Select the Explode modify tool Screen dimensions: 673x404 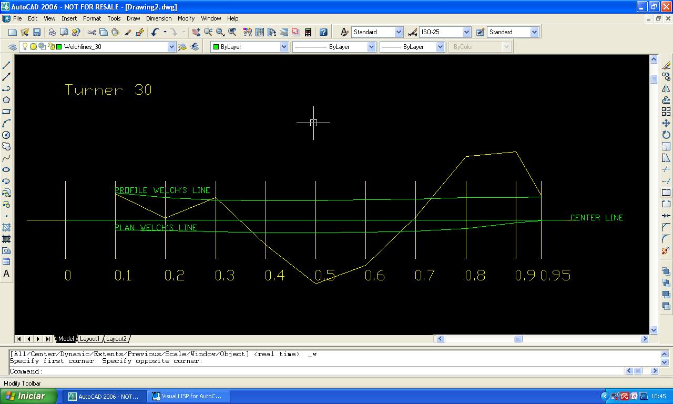click(666, 250)
